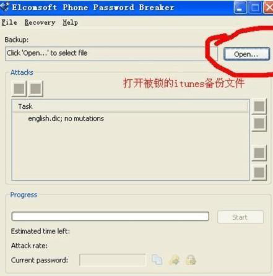Image resolution: width=273 pixels, height=276 pixels.
Task: Click the third gray button beside task list
Action: (x=259, y=153)
